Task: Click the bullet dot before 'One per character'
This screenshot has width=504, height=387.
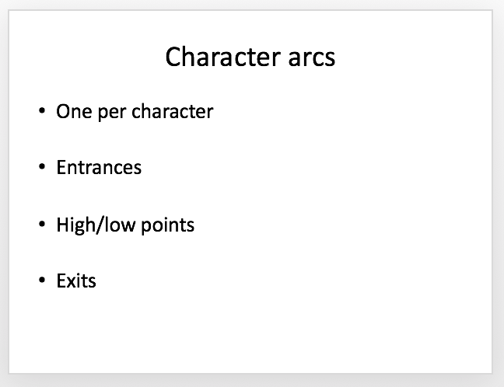Action: click(42, 111)
